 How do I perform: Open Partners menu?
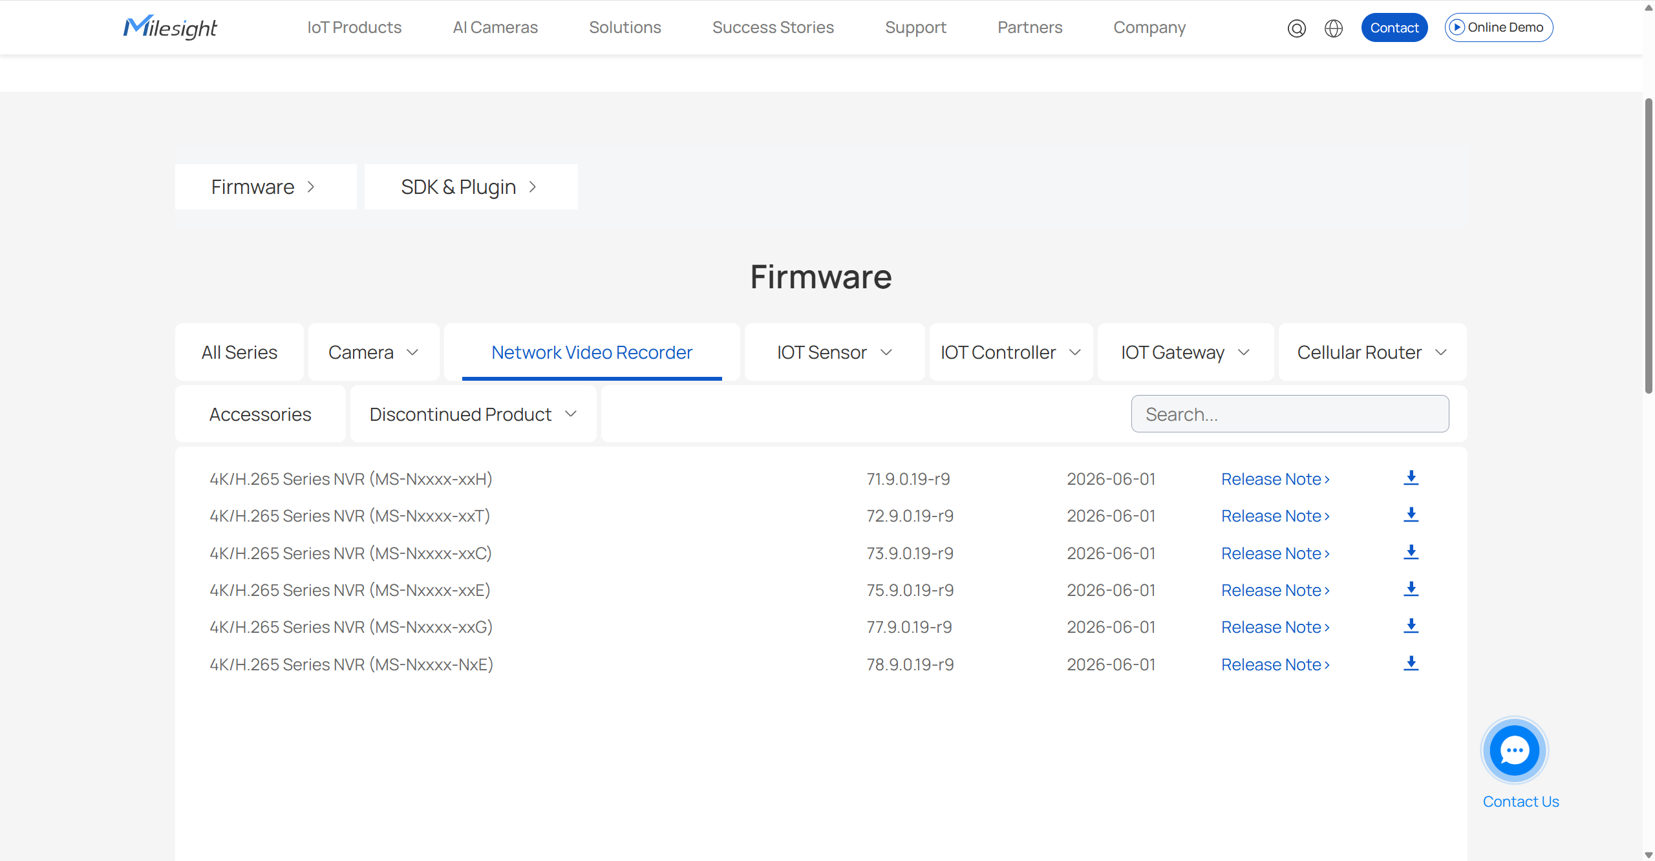pyautogui.click(x=1029, y=27)
